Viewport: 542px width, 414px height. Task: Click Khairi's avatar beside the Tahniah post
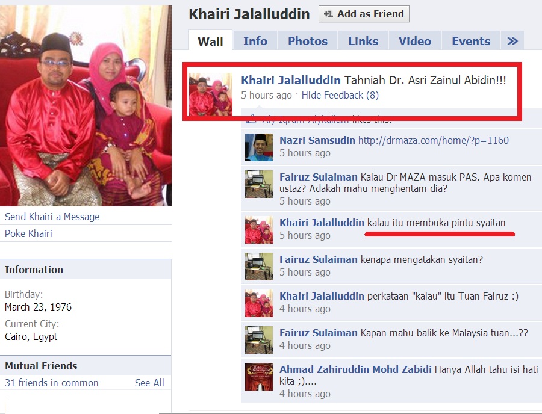click(211, 94)
